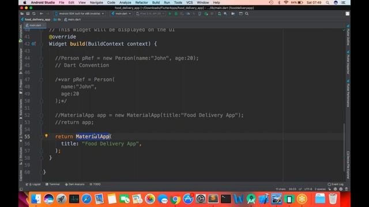This screenshot has width=369, height=207.
Task: Open the Tools menu
Action: [178, 2]
